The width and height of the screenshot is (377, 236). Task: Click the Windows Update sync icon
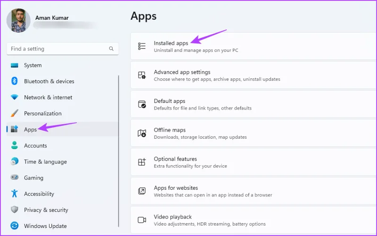pyautogui.click(x=15, y=226)
